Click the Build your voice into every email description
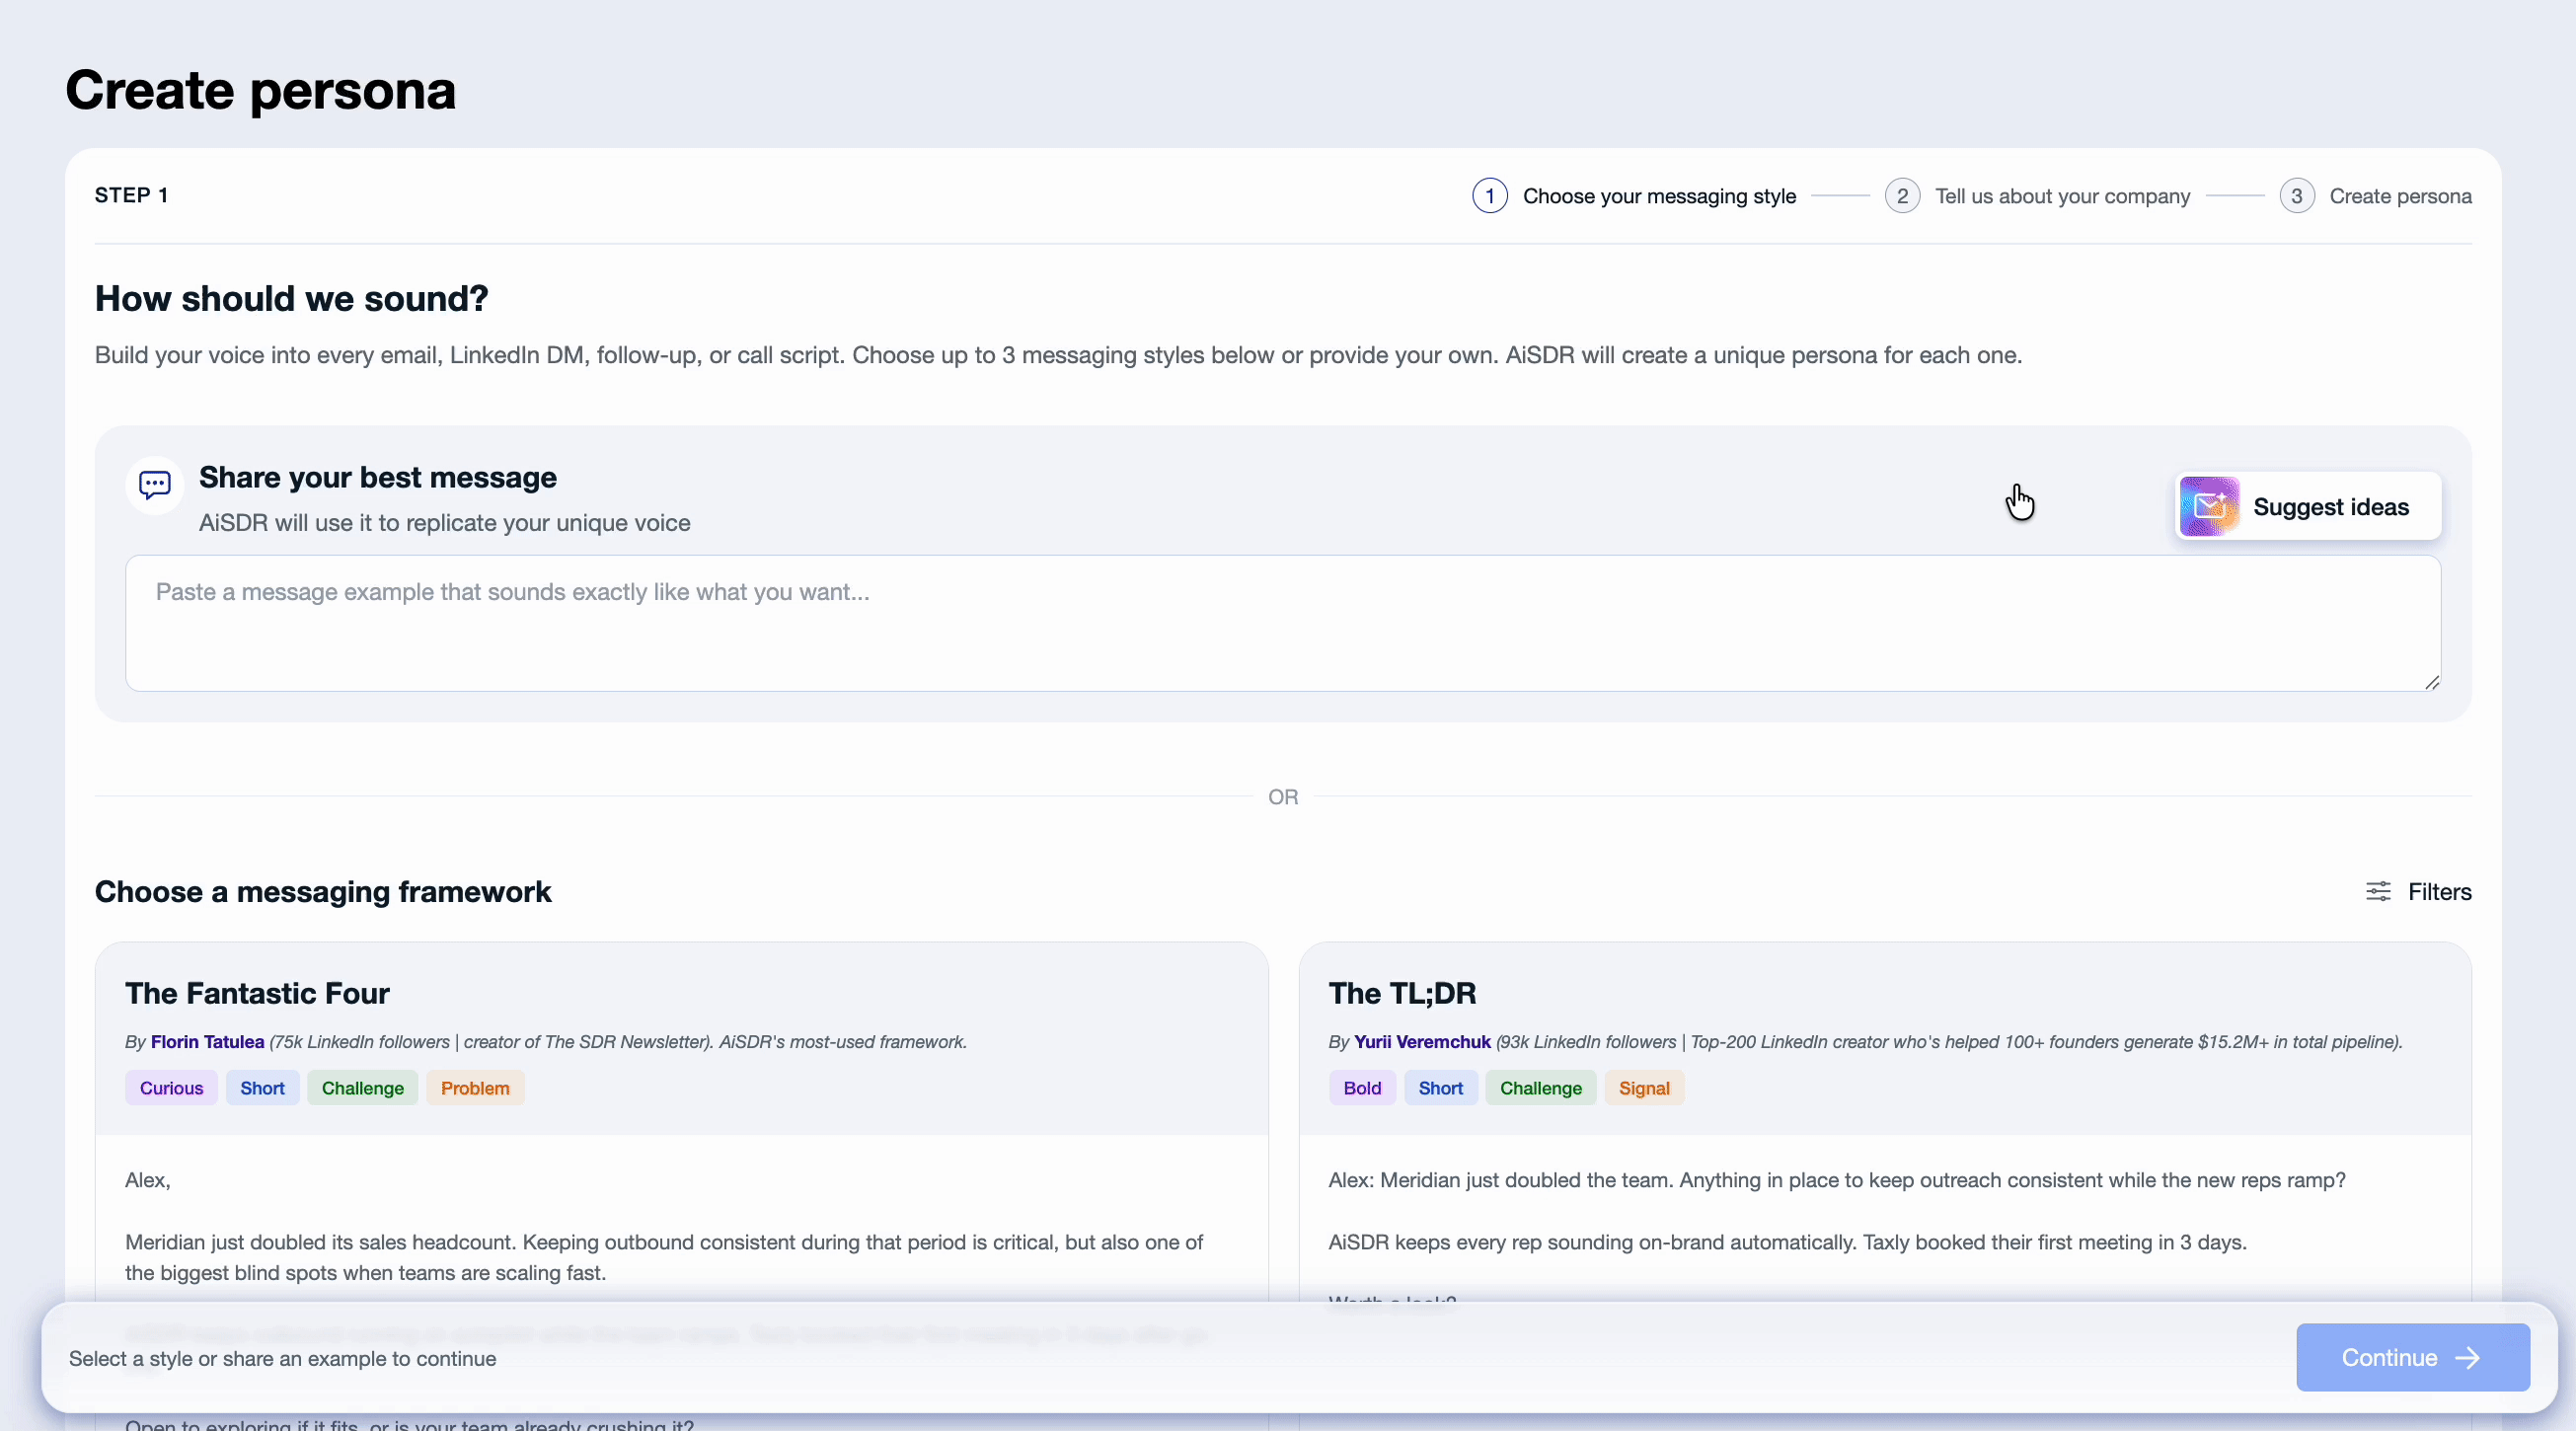Viewport: 2576px width, 1431px height. (x=1058, y=355)
